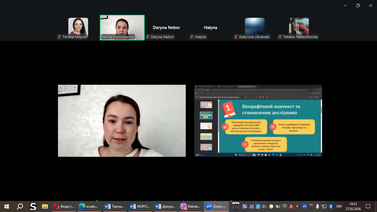Screen dimensions: 377x212
Task: Toggle the УКР keyboard language indicator
Action: click(339, 206)
